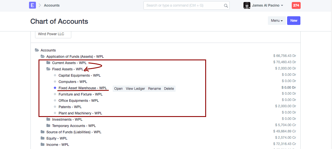Open the James Al Pacino user dropdown
The image size is (332, 149).
click(x=267, y=5)
